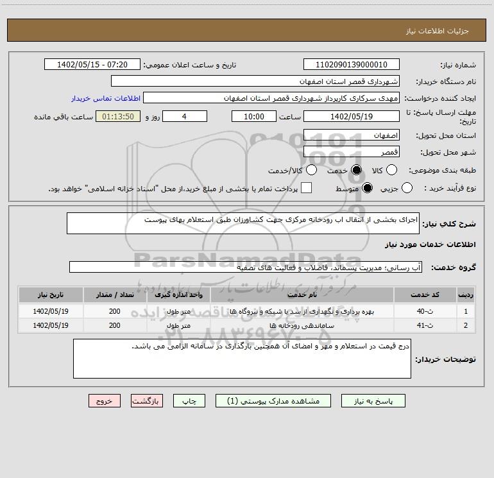The width and height of the screenshot is (494, 478).
Task: Click the توضیحات خریدار label
Action: 445,359
